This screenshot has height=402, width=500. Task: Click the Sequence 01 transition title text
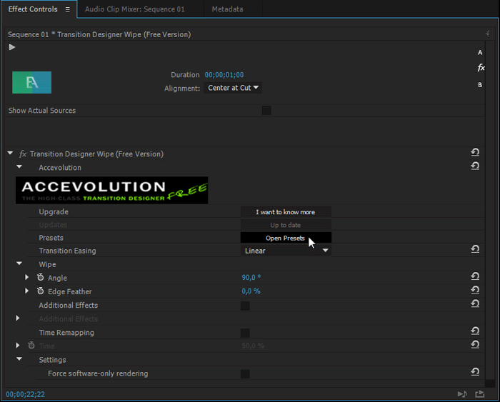click(x=99, y=34)
